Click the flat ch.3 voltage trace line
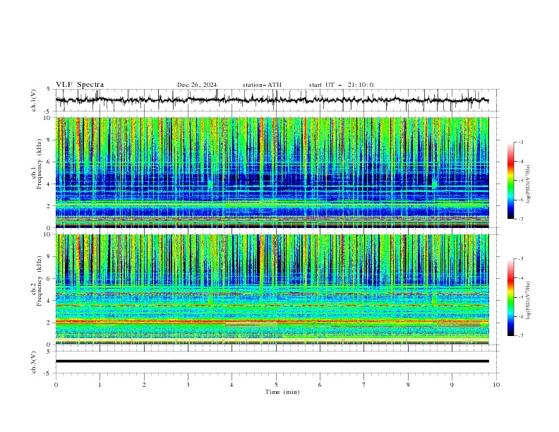Viewport: 559px width, 432px height. pyautogui.click(x=272, y=361)
